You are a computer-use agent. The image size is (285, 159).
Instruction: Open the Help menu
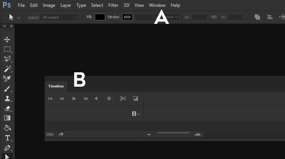point(176,5)
